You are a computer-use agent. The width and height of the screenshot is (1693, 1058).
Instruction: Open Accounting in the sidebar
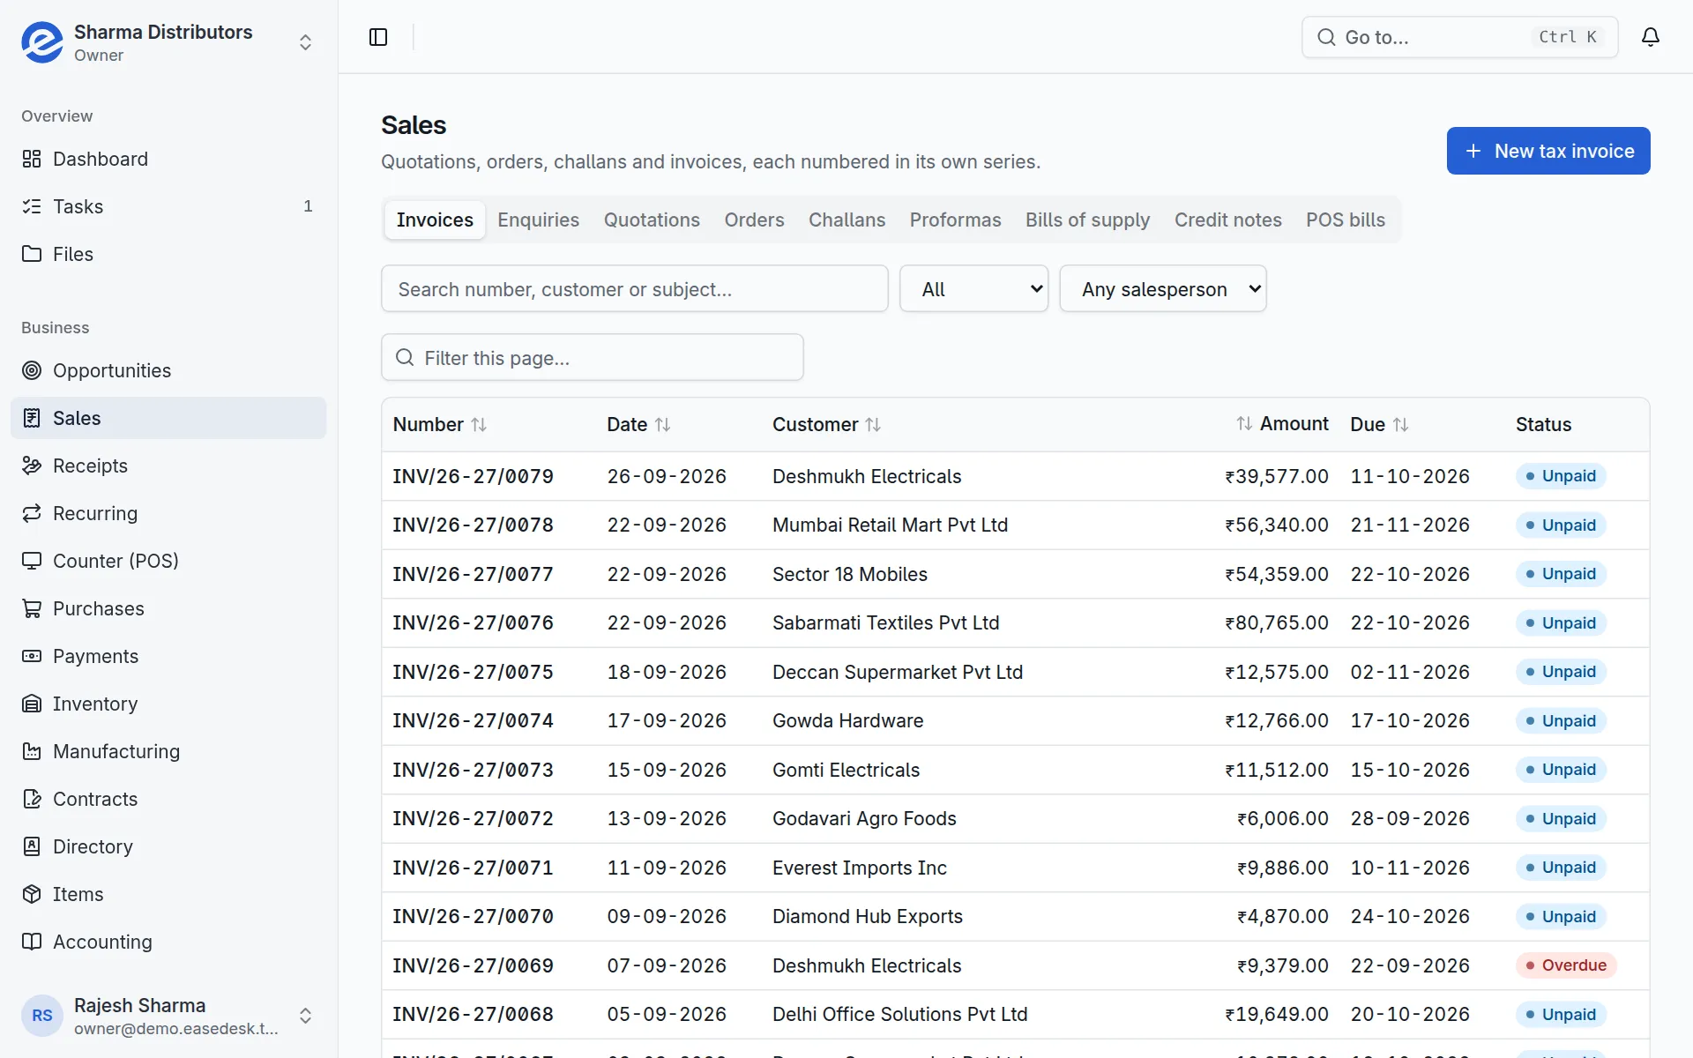click(168, 942)
